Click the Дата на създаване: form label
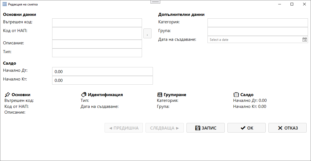This screenshot has height=161, width=311. [x=177, y=39]
